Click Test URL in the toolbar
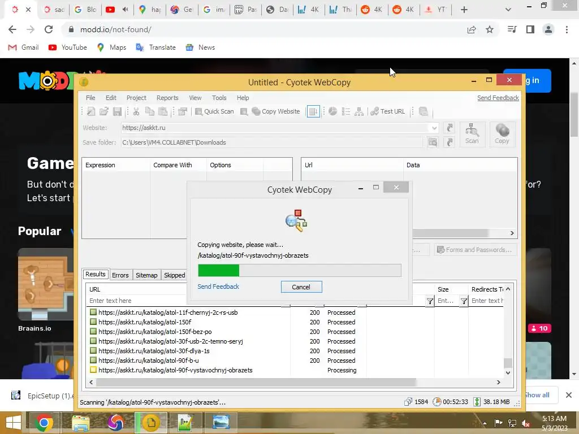579x434 pixels. (x=388, y=111)
